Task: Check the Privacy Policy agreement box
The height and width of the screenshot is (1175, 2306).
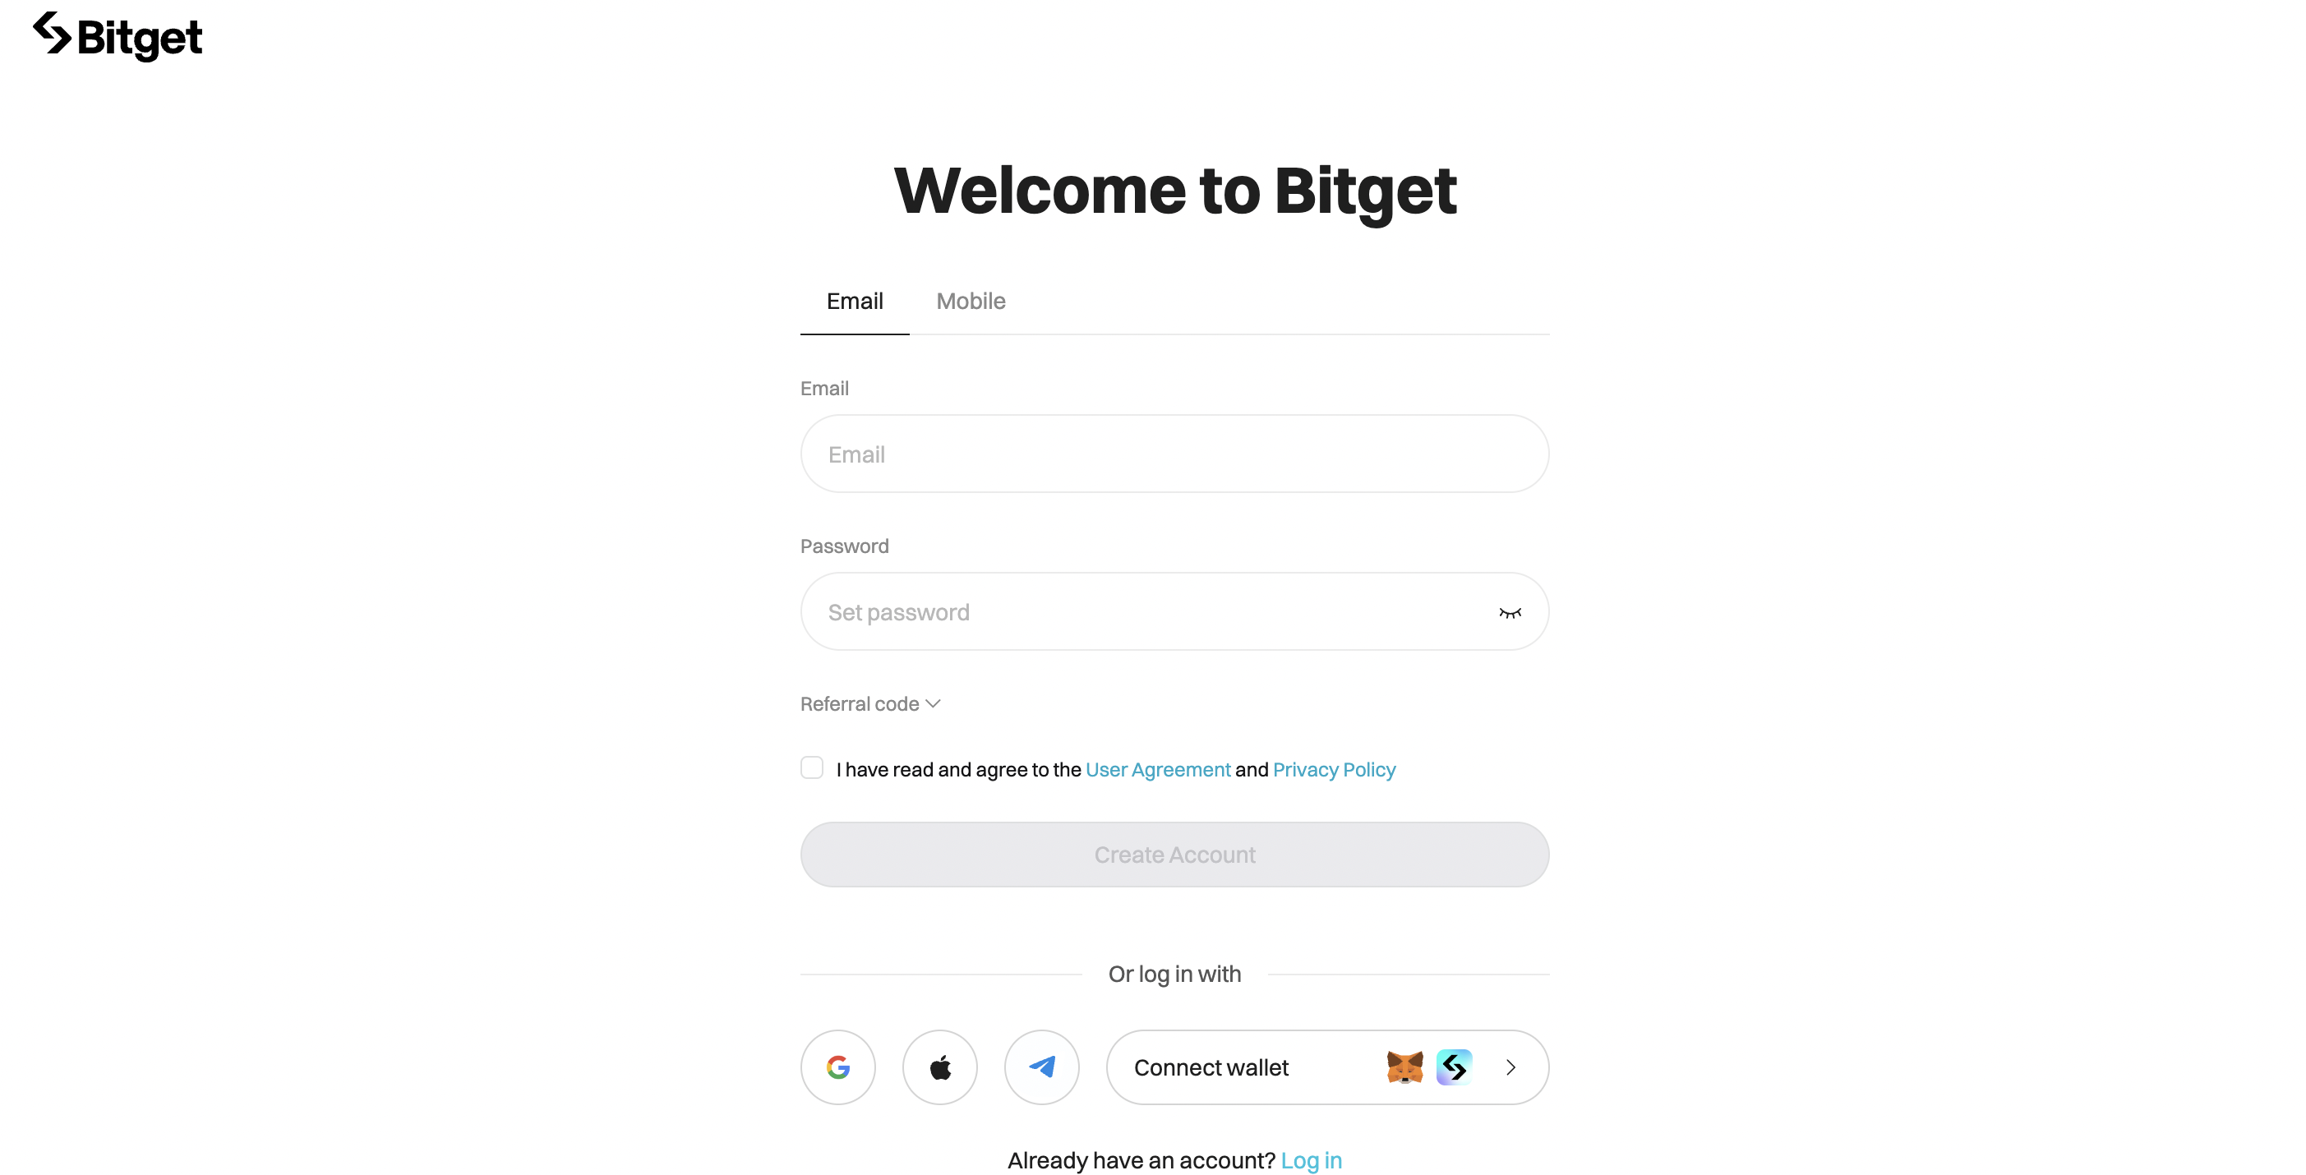Action: pyautogui.click(x=812, y=769)
